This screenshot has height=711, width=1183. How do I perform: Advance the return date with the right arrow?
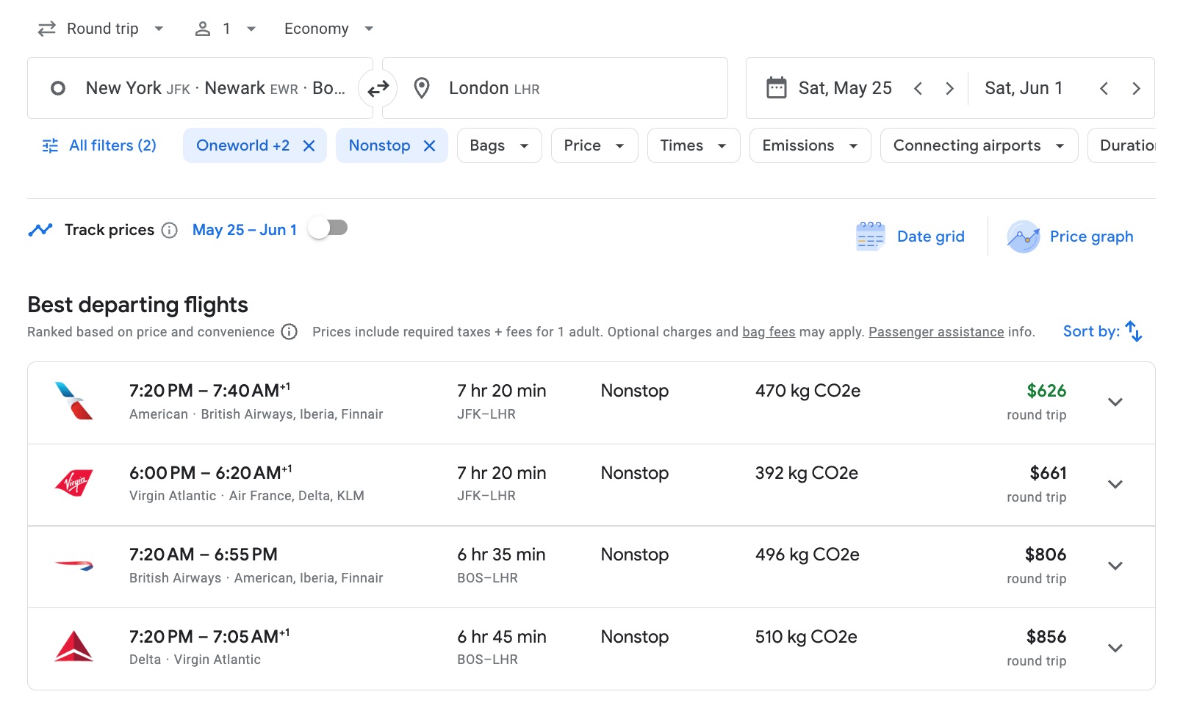click(1136, 88)
